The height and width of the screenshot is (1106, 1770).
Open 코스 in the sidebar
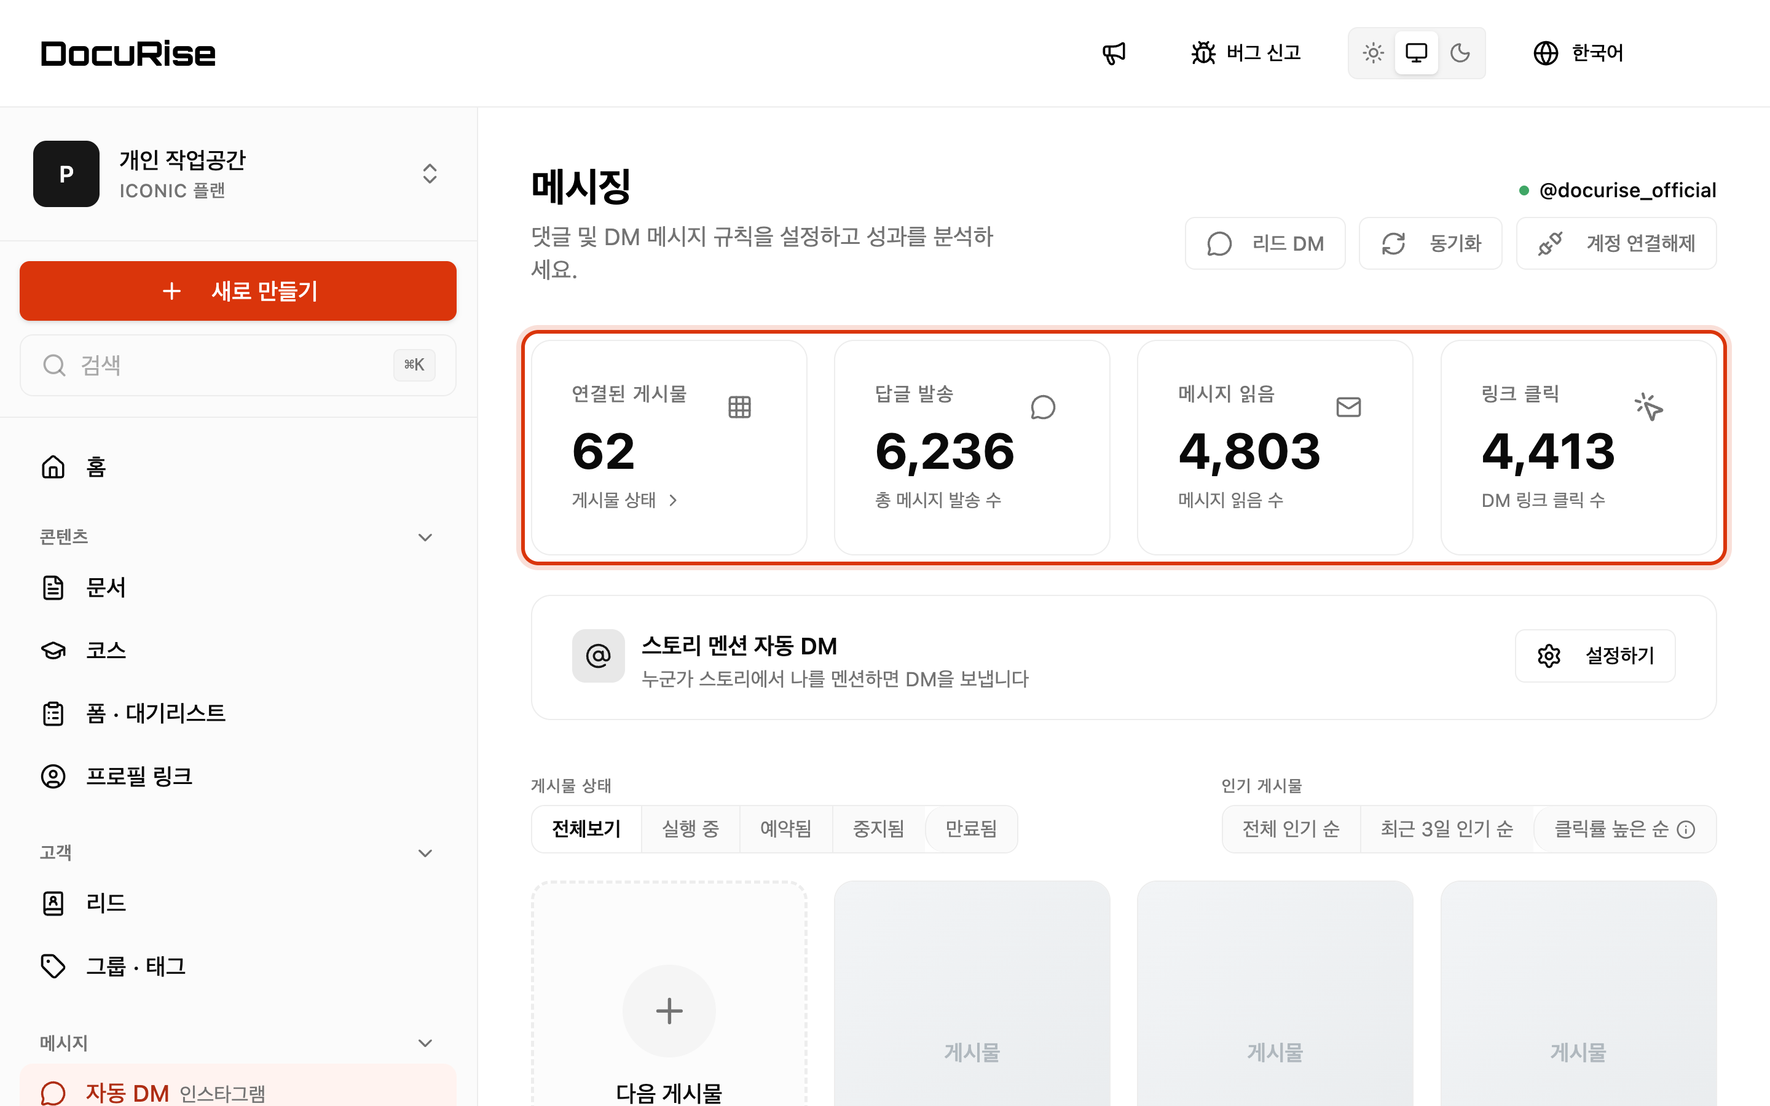[x=238, y=650]
